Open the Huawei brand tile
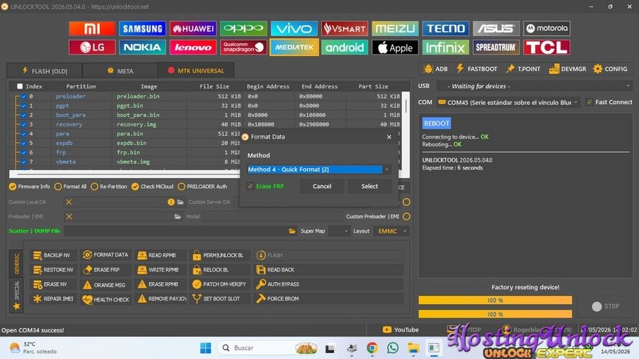The image size is (639, 359). (x=193, y=29)
